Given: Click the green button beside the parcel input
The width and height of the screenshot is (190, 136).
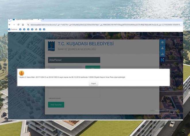Looking at the screenshot, I should [x=93, y=67].
